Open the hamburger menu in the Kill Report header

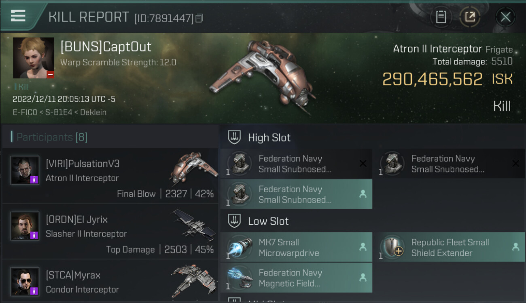tap(18, 16)
